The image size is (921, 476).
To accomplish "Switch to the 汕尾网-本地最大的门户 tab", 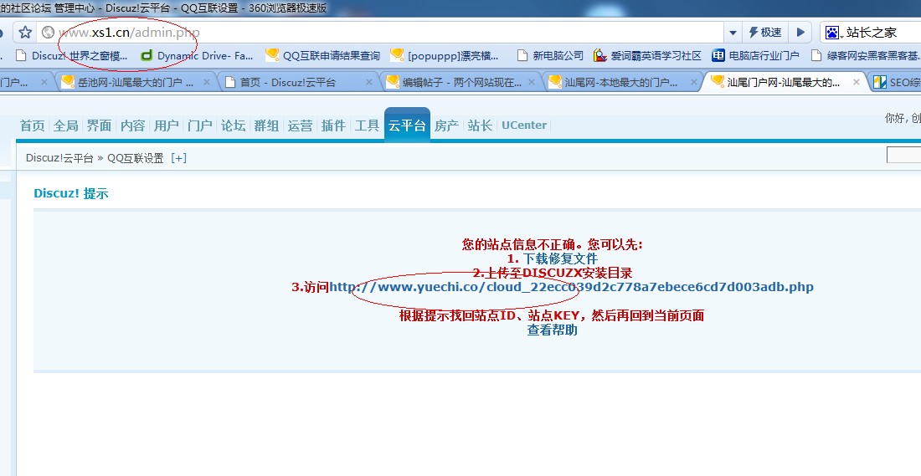I will 623,82.
